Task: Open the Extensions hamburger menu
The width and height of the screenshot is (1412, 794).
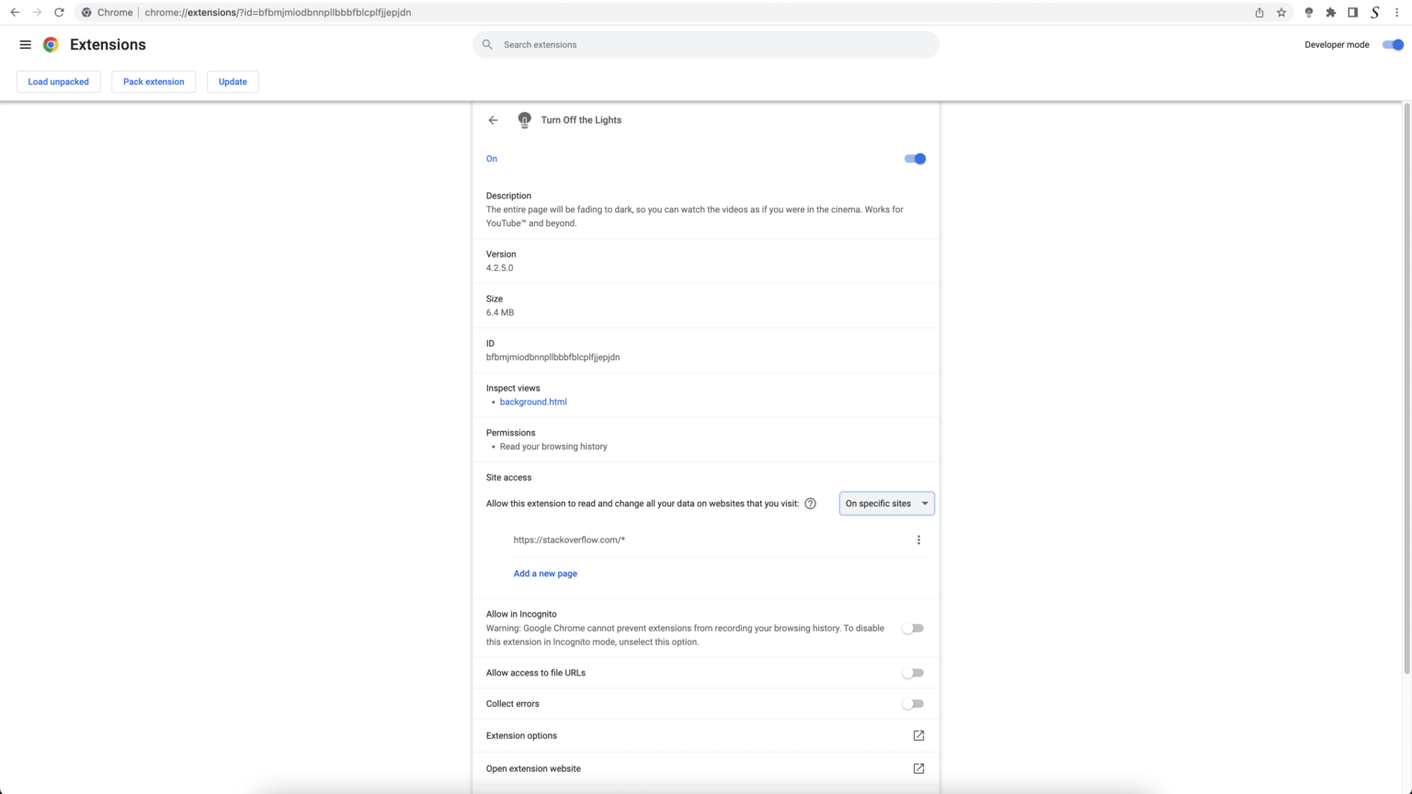Action: (x=25, y=44)
